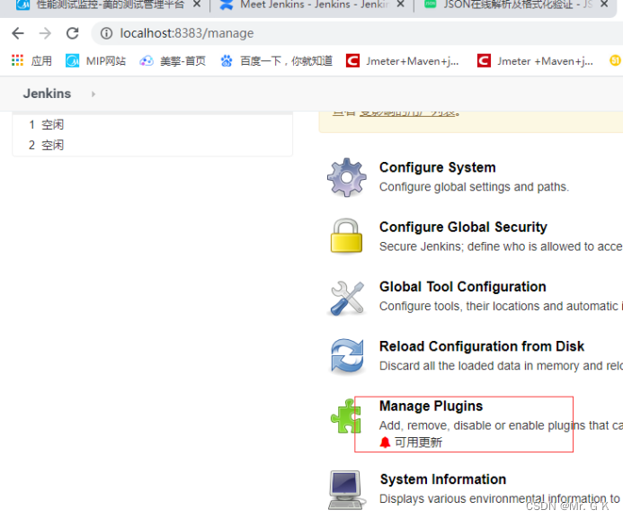The height and width of the screenshot is (519, 623).
Task: Click the site info icon in address bar
Action: (x=106, y=33)
